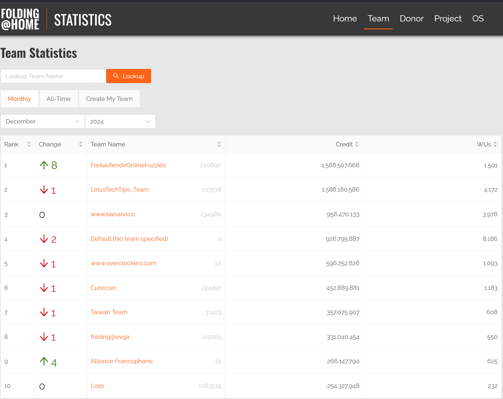Image resolution: width=503 pixels, height=399 pixels.
Task: Open the Create My Team tab
Action: click(109, 99)
